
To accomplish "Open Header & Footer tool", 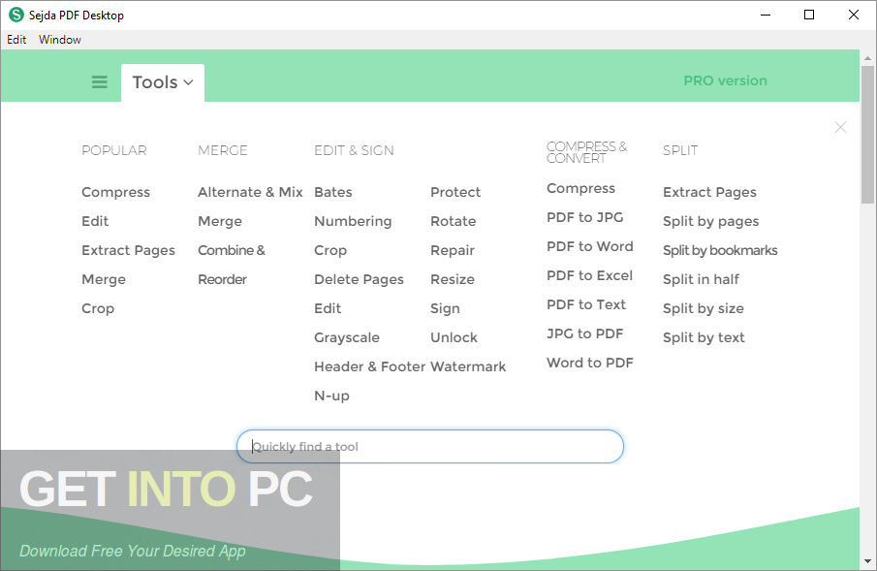I will point(370,366).
